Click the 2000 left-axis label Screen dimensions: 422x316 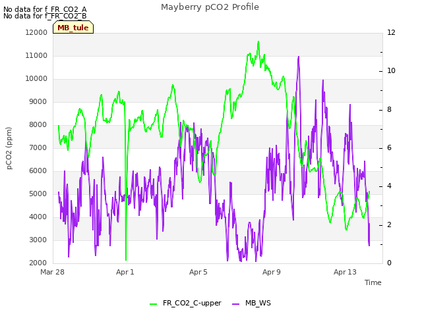[38, 263]
